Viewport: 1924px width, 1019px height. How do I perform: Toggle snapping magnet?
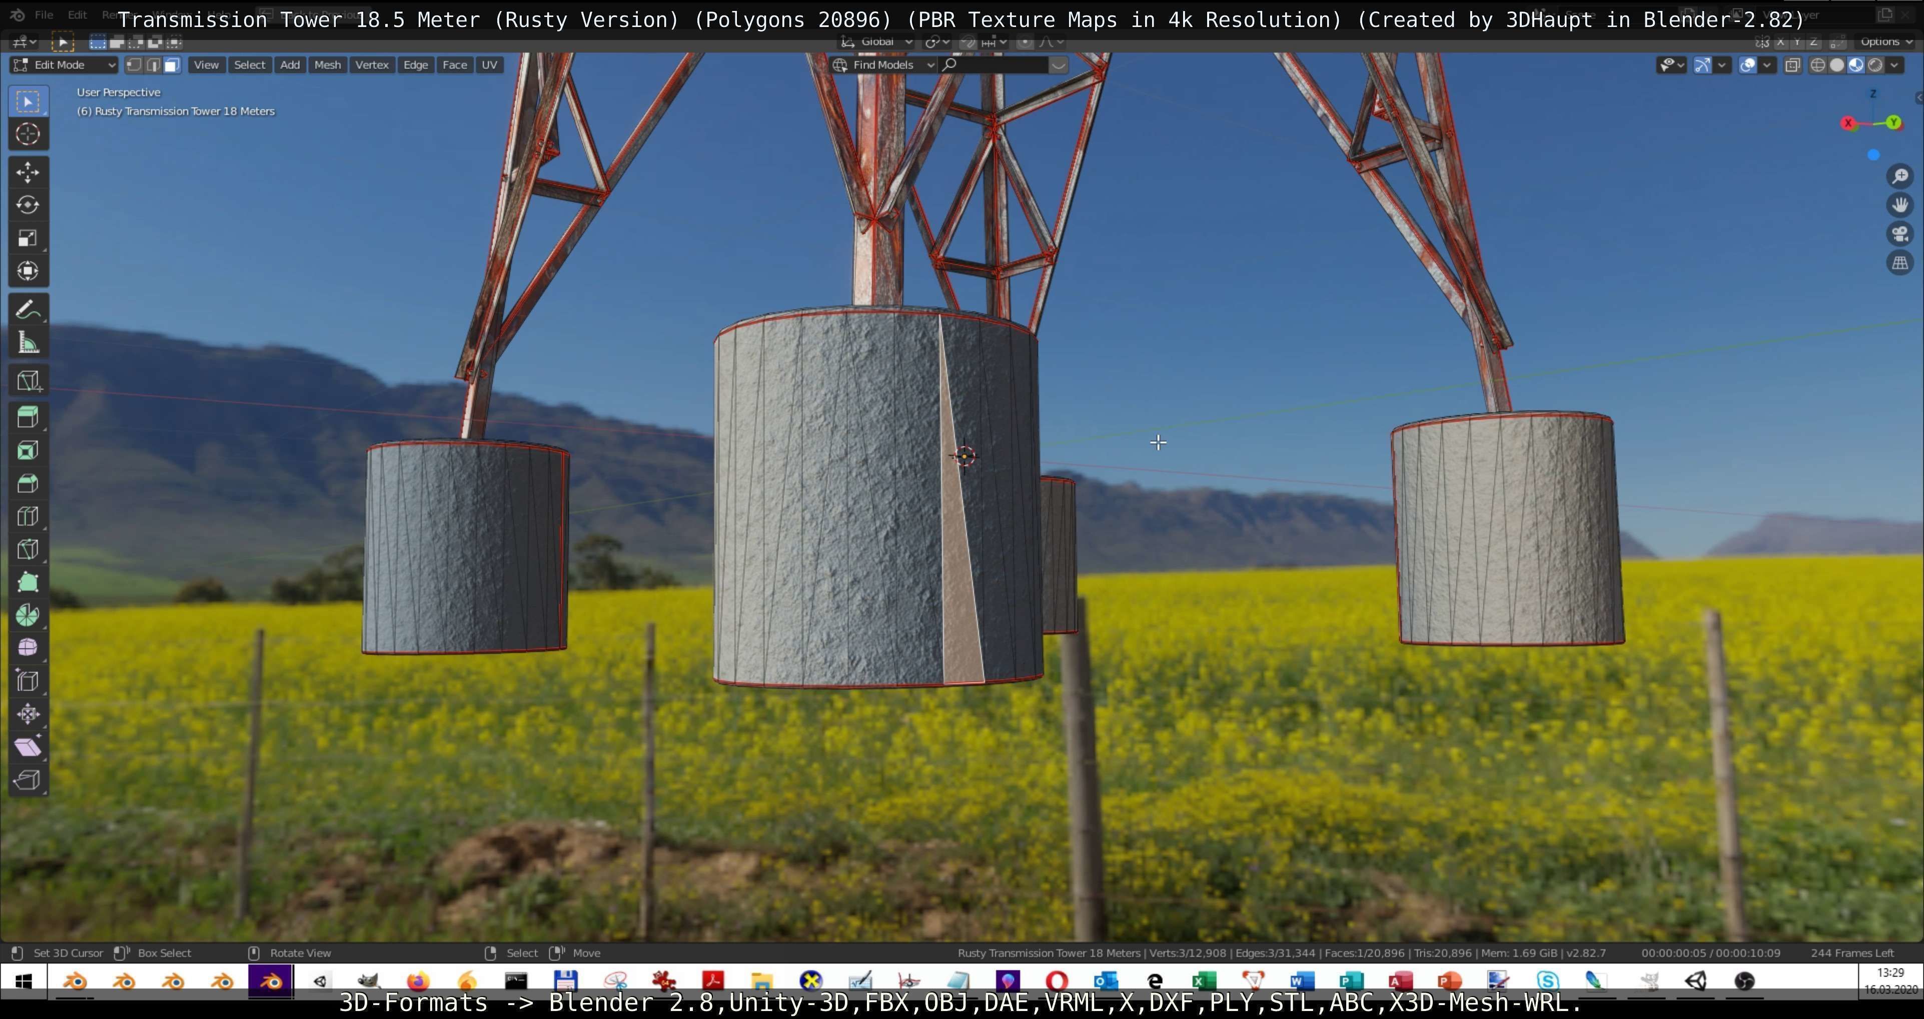(x=968, y=42)
